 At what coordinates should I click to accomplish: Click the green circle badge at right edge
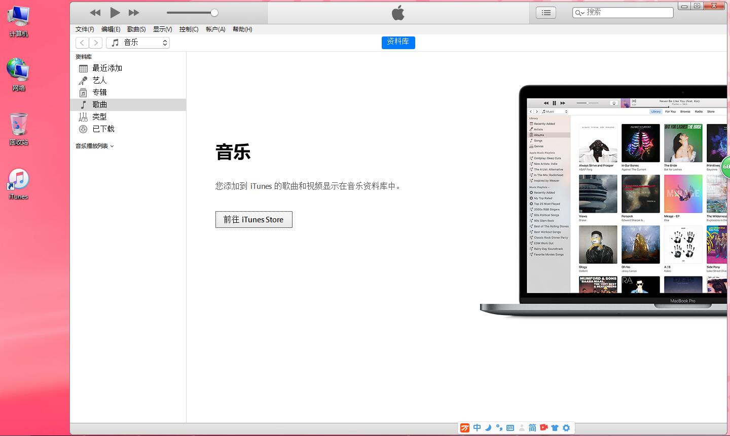(x=725, y=167)
